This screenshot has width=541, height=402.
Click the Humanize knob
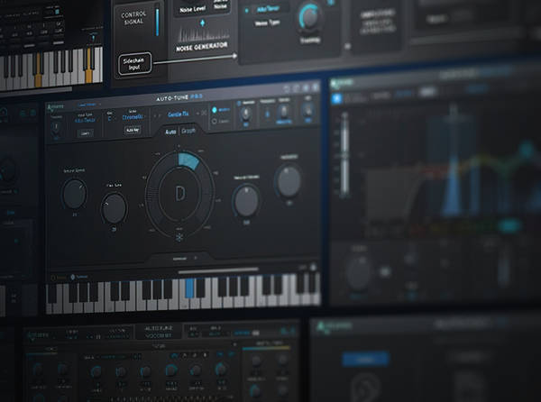click(x=289, y=181)
